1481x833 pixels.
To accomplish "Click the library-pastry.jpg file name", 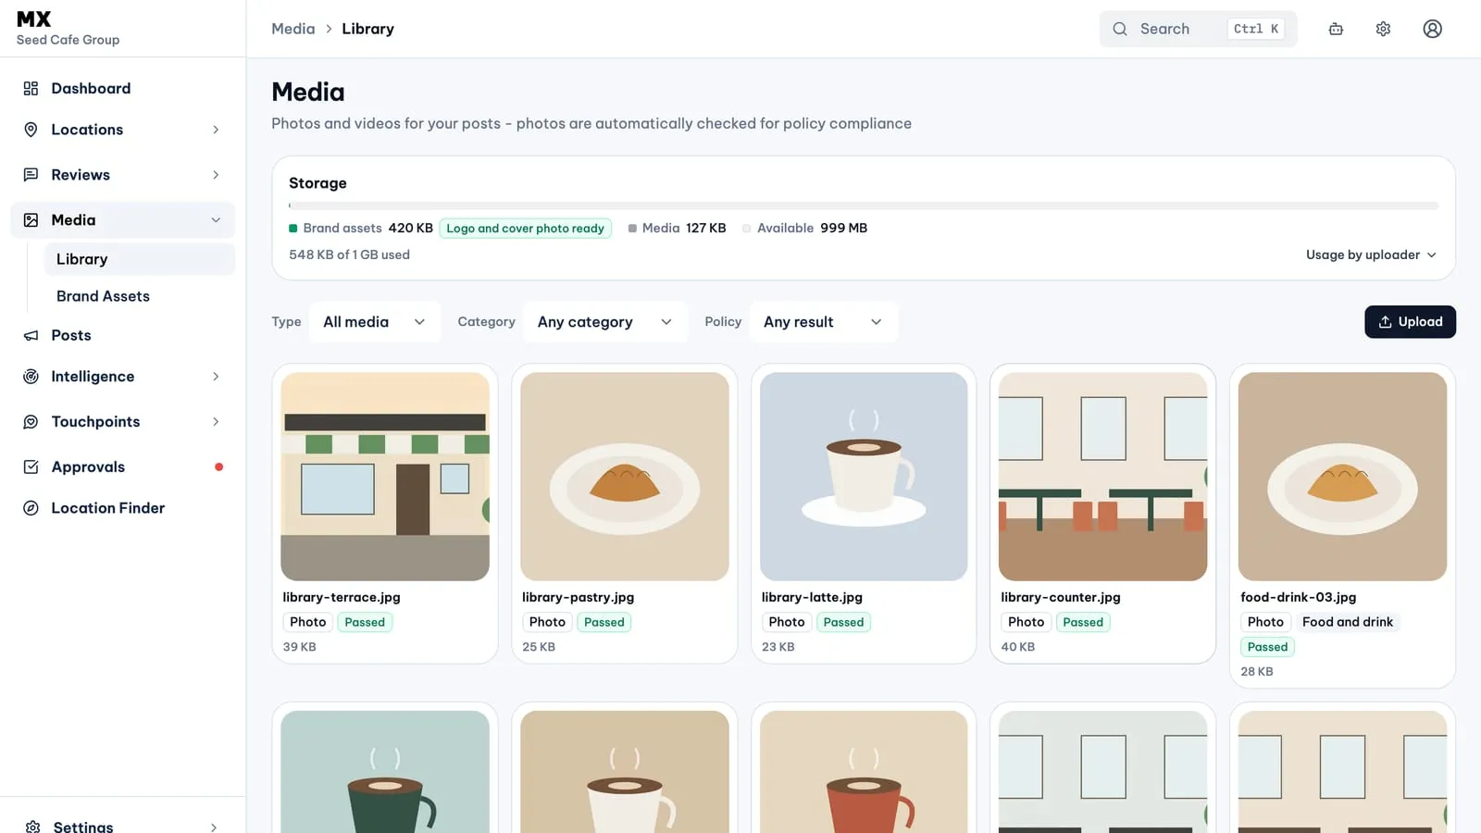I will (578, 598).
